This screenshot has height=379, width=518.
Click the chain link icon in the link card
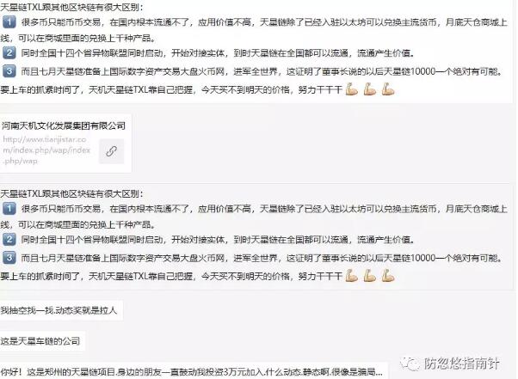112,151
